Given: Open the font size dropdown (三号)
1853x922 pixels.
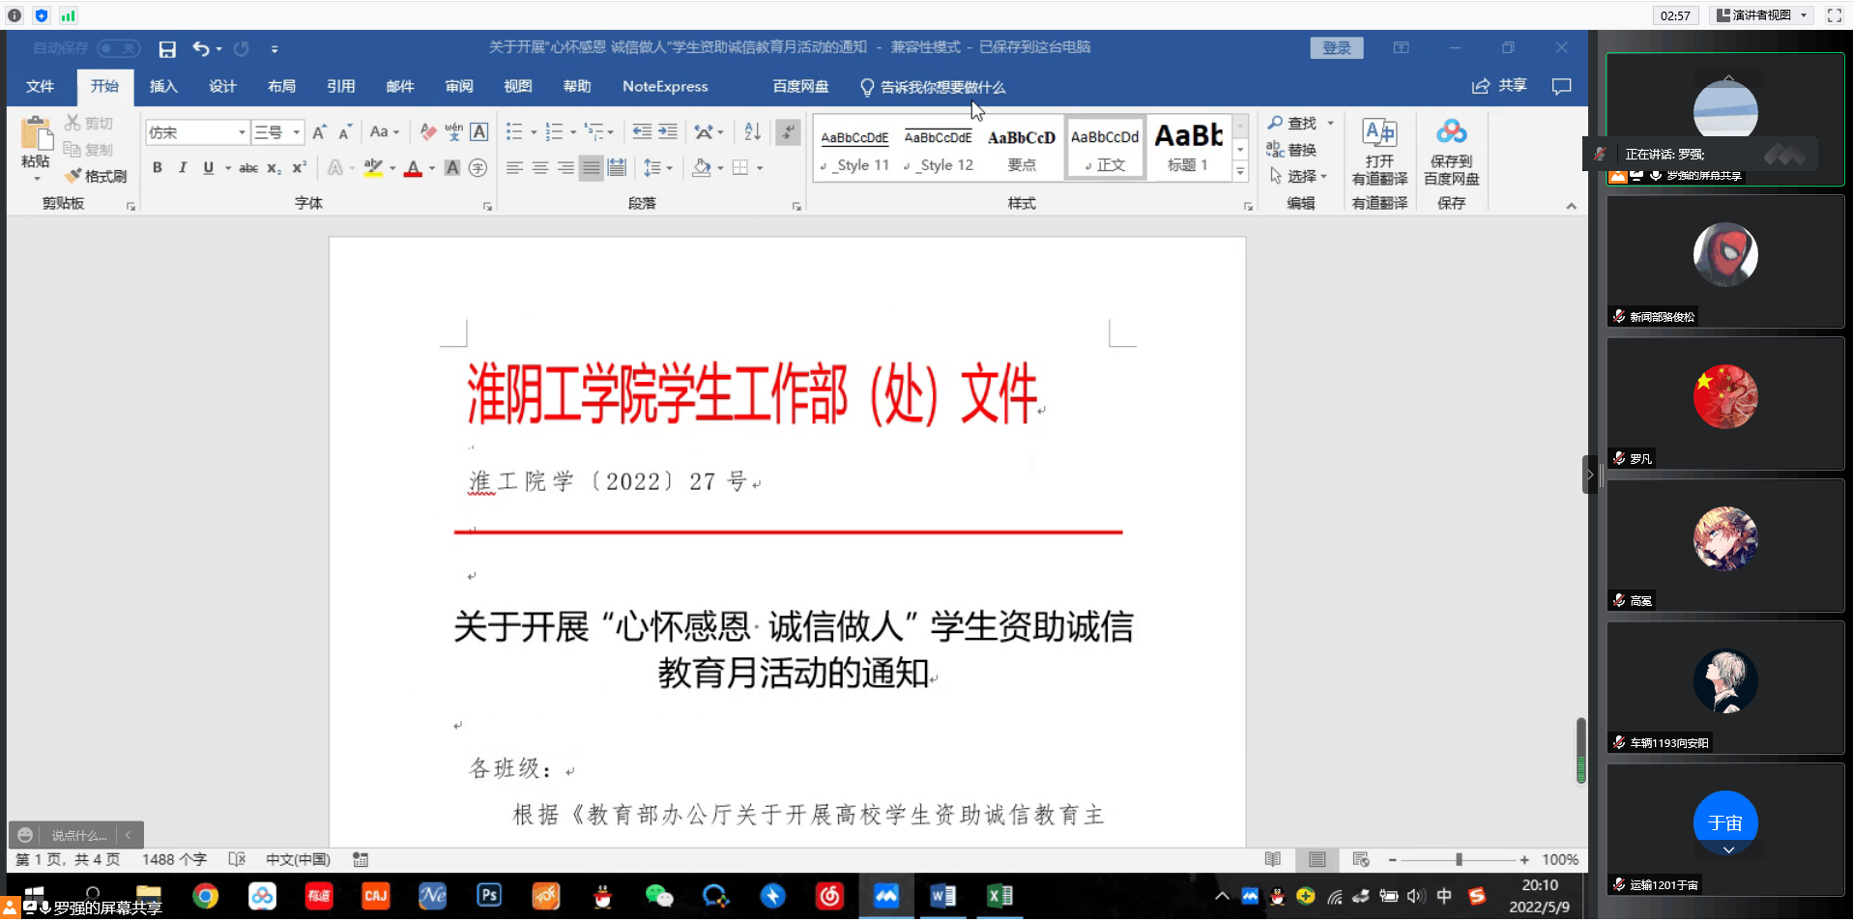Looking at the screenshot, I should pyautogui.click(x=297, y=132).
